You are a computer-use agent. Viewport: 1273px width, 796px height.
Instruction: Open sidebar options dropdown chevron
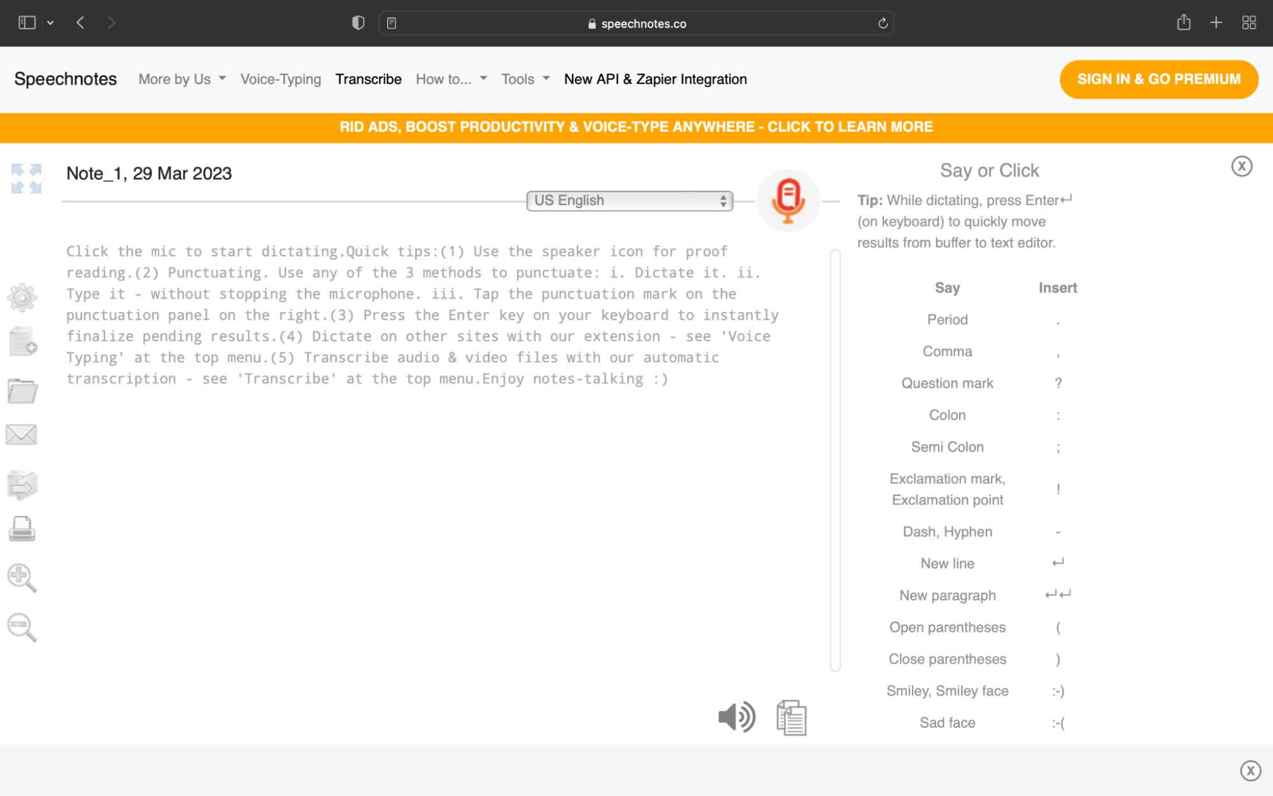pos(50,23)
